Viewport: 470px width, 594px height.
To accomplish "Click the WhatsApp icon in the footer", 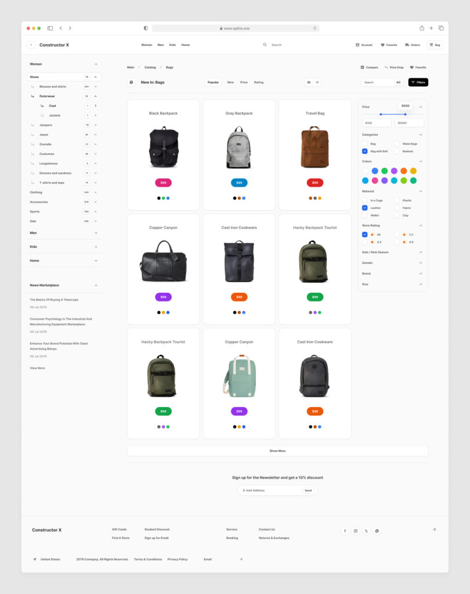I will click(x=377, y=531).
